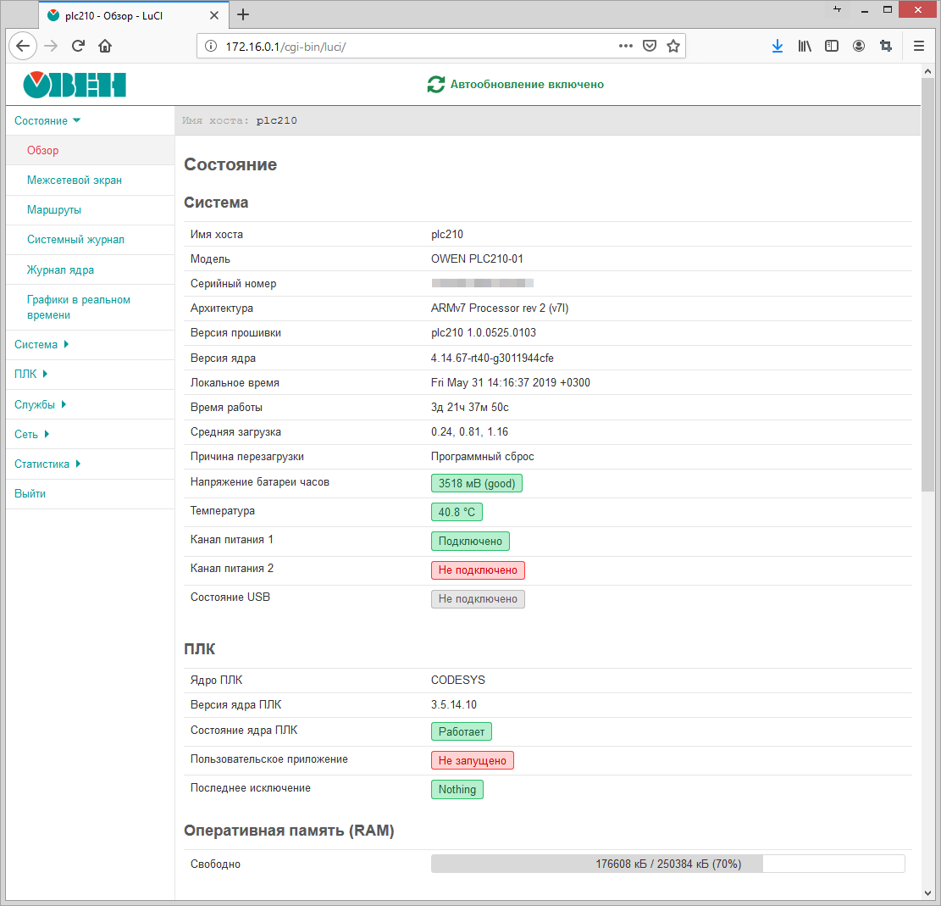Bookmark this page with the star icon
The image size is (941, 906).
pos(673,47)
